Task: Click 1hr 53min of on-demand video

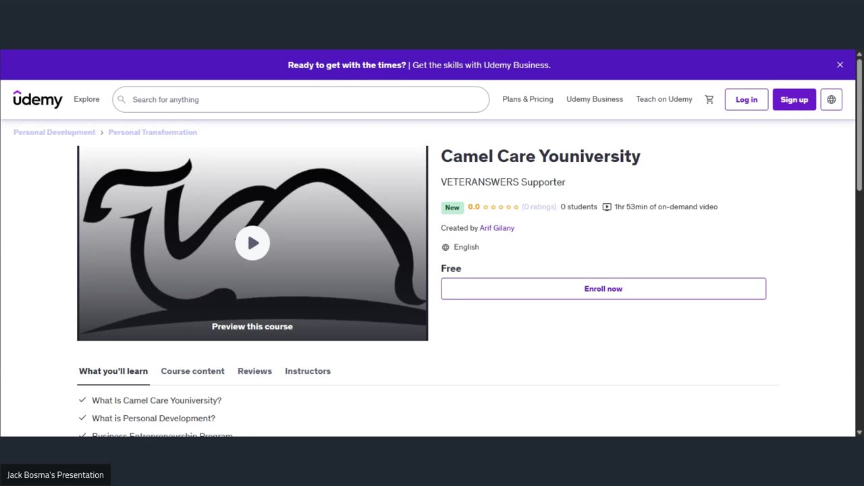Action: point(666,207)
